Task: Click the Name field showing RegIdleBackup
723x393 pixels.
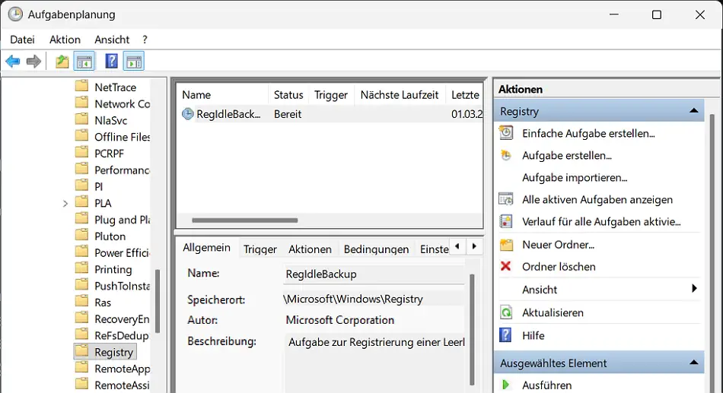Action: [374, 274]
